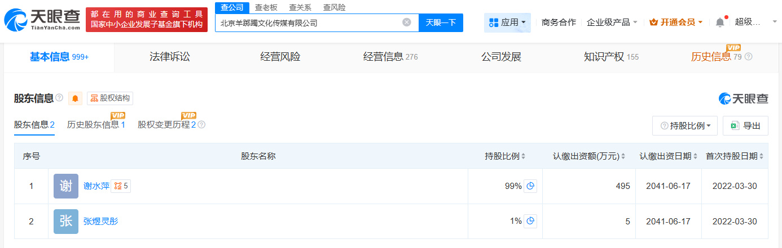This screenshot has width=782, height=248.
Task: Click the orange alert bell beside 股东信息
Action: [x=75, y=98]
